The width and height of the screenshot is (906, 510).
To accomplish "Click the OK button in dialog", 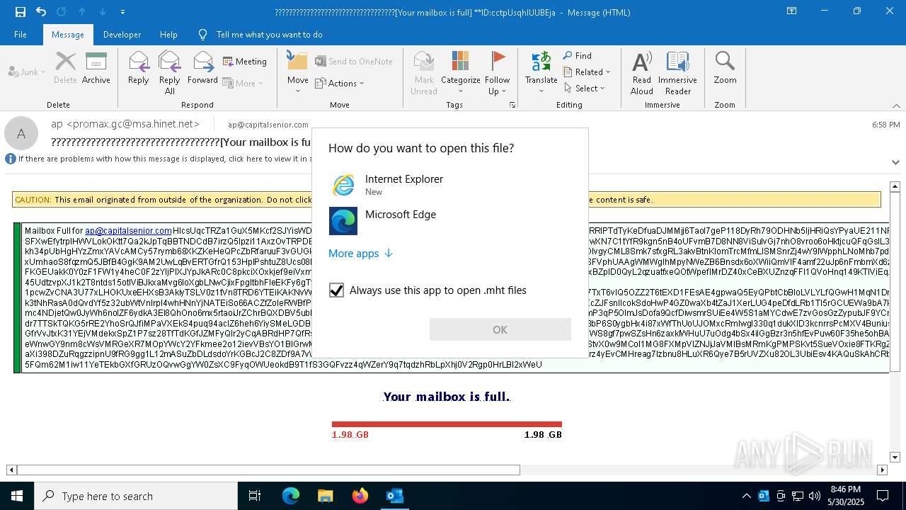I will click(500, 329).
